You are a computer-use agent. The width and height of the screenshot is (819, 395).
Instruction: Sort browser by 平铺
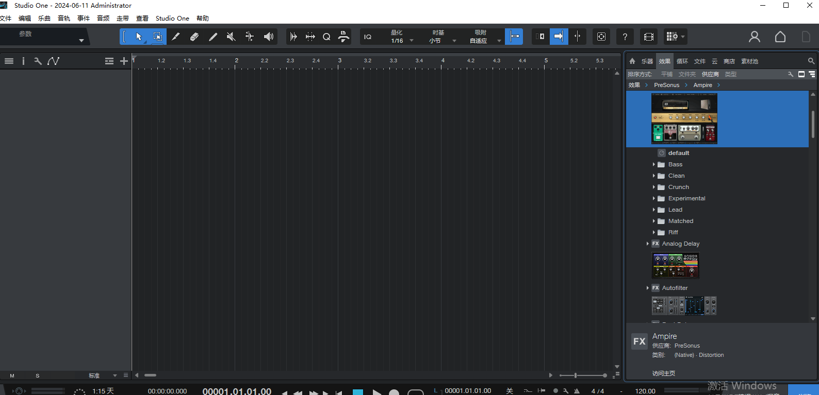667,74
